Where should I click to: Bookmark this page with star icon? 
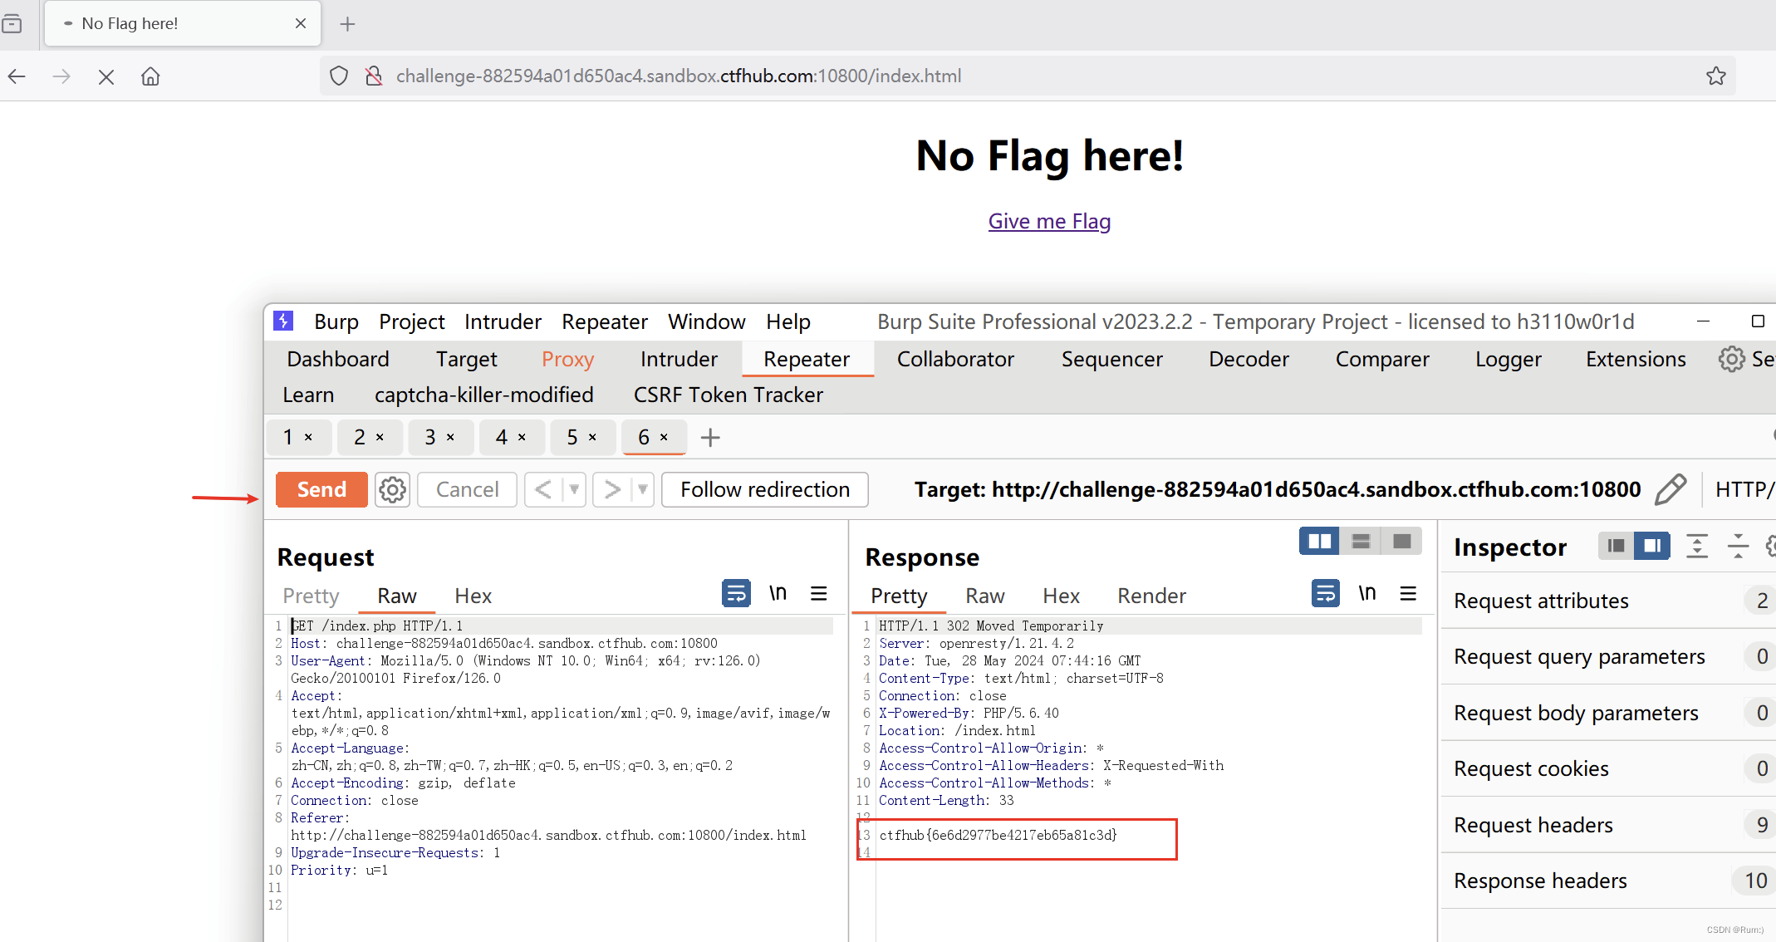coord(1716,76)
